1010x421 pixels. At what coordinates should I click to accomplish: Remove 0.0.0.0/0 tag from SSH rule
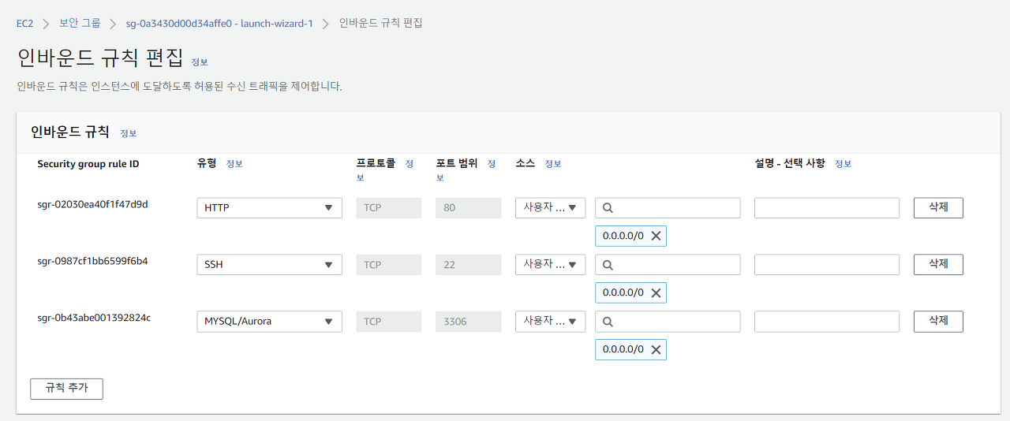pos(656,292)
